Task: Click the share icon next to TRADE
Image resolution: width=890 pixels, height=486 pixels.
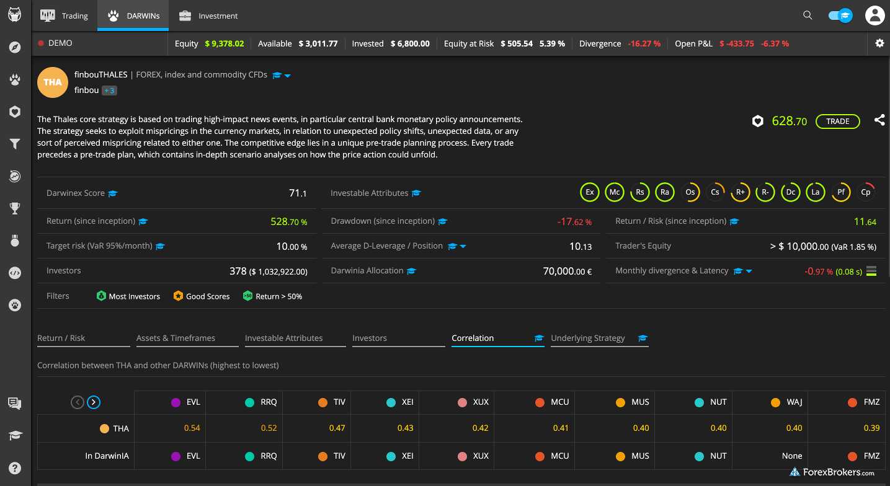Action: [x=879, y=120]
